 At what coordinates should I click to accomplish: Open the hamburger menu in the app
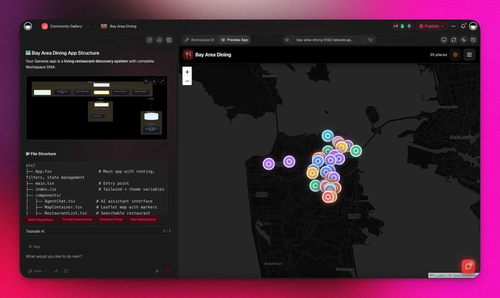pyautogui.click(x=469, y=55)
